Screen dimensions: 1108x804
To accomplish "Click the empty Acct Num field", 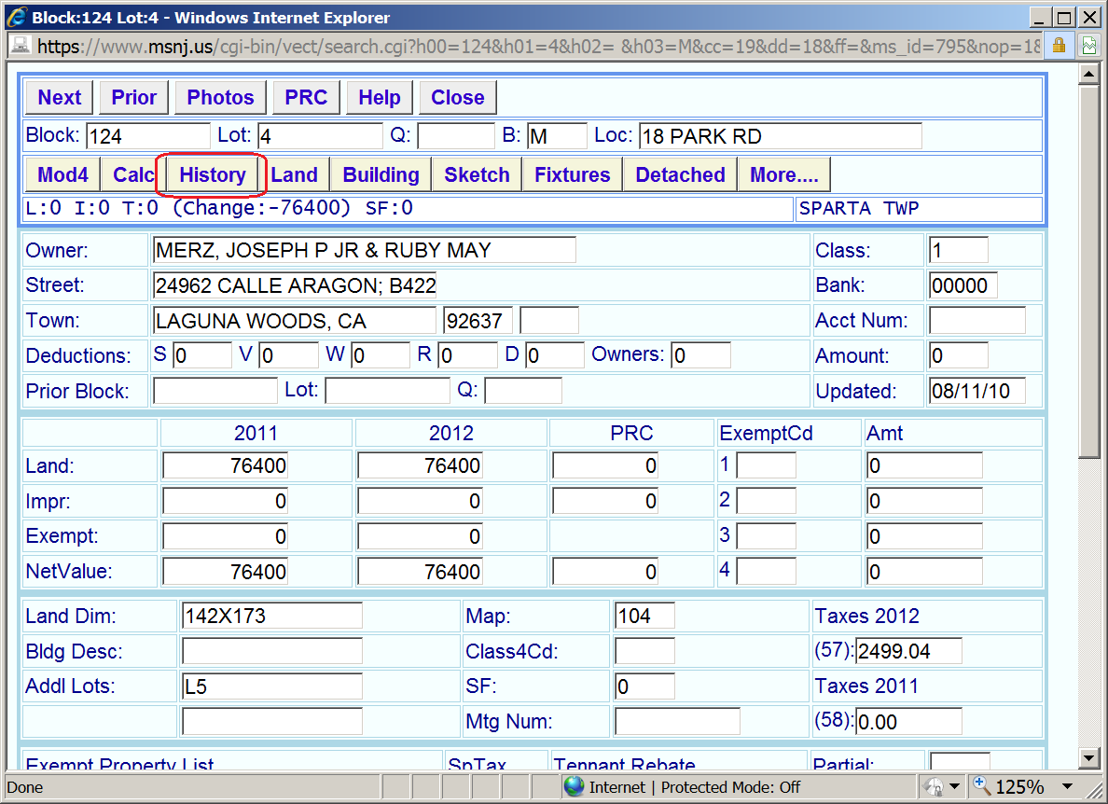I will pos(977,321).
